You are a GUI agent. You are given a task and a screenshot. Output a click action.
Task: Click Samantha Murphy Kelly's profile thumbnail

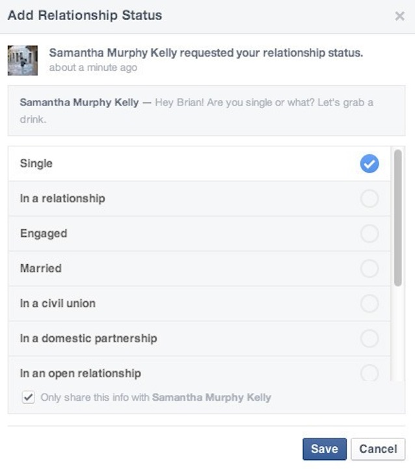[22, 60]
